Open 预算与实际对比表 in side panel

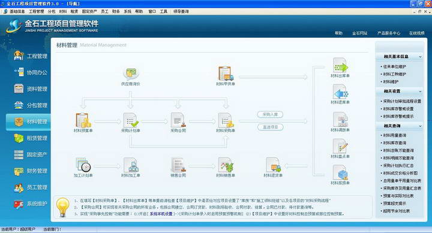tap(398, 196)
